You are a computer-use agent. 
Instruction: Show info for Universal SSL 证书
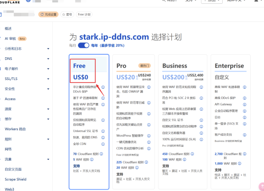point(103,131)
